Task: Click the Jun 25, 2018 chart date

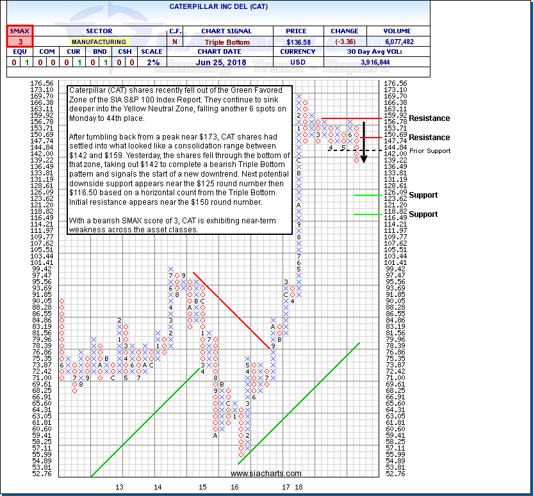Action: tap(226, 62)
